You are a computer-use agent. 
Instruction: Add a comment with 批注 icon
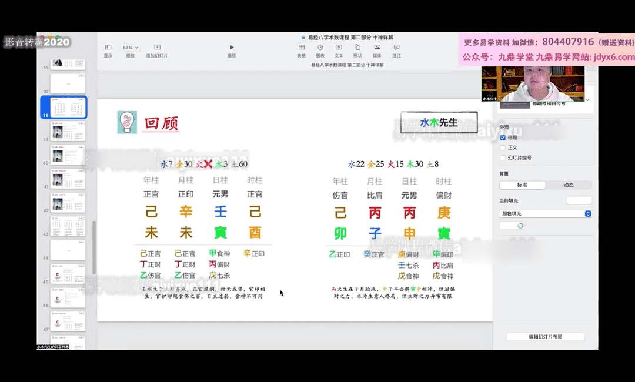[396, 48]
